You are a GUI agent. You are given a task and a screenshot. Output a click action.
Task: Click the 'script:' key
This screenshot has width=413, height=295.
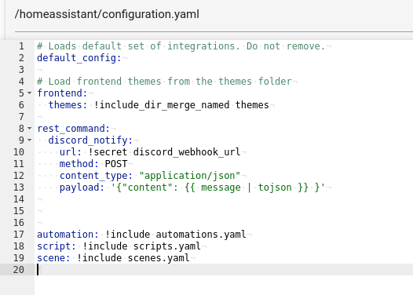tap(57, 246)
